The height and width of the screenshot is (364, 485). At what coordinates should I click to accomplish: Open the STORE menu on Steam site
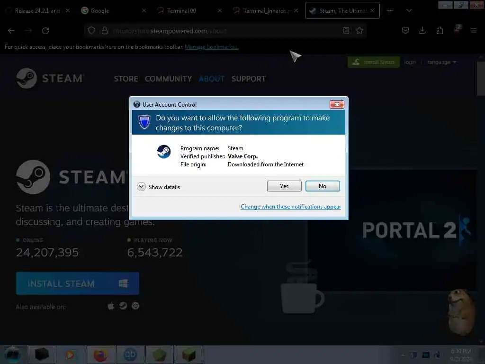point(126,79)
